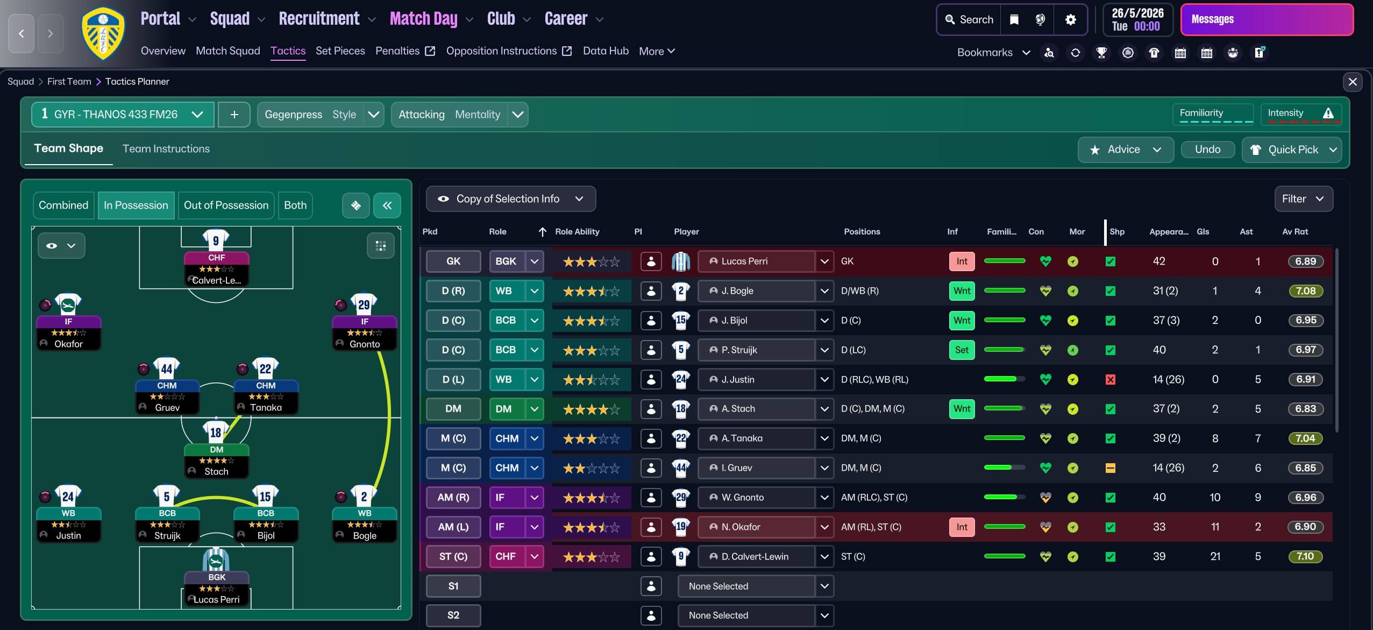Click the pitch layout grid icon
The width and height of the screenshot is (1373, 630).
click(380, 246)
